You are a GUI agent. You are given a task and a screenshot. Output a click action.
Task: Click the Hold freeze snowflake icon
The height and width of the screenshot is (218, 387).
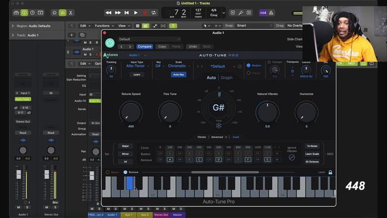point(218,126)
